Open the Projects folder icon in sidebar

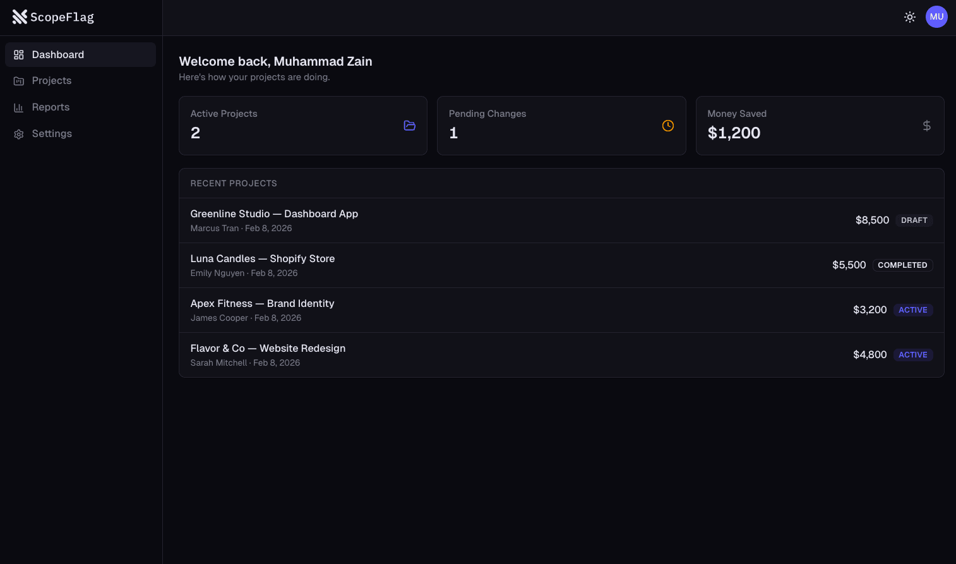(19, 80)
